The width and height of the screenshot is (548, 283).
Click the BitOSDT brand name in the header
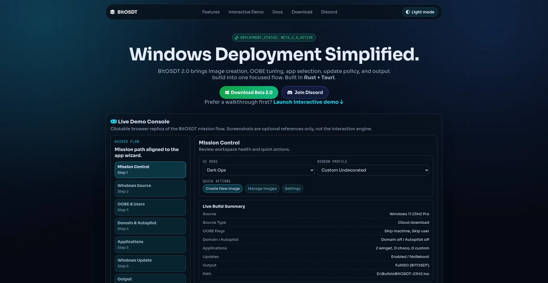pyautogui.click(x=127, y=12)
